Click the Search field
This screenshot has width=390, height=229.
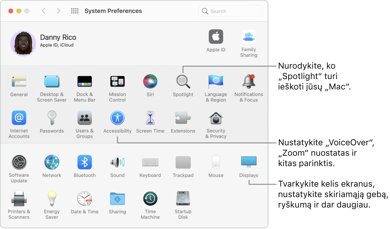(x=230, y=11)
